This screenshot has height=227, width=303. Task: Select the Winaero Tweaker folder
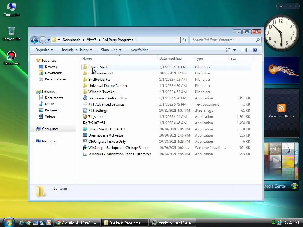(x=166, y=92)
